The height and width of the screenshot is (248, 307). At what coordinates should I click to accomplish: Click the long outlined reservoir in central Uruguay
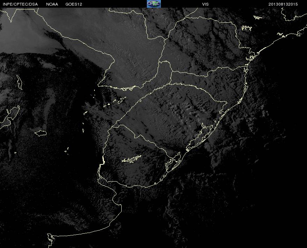point(131,159)
